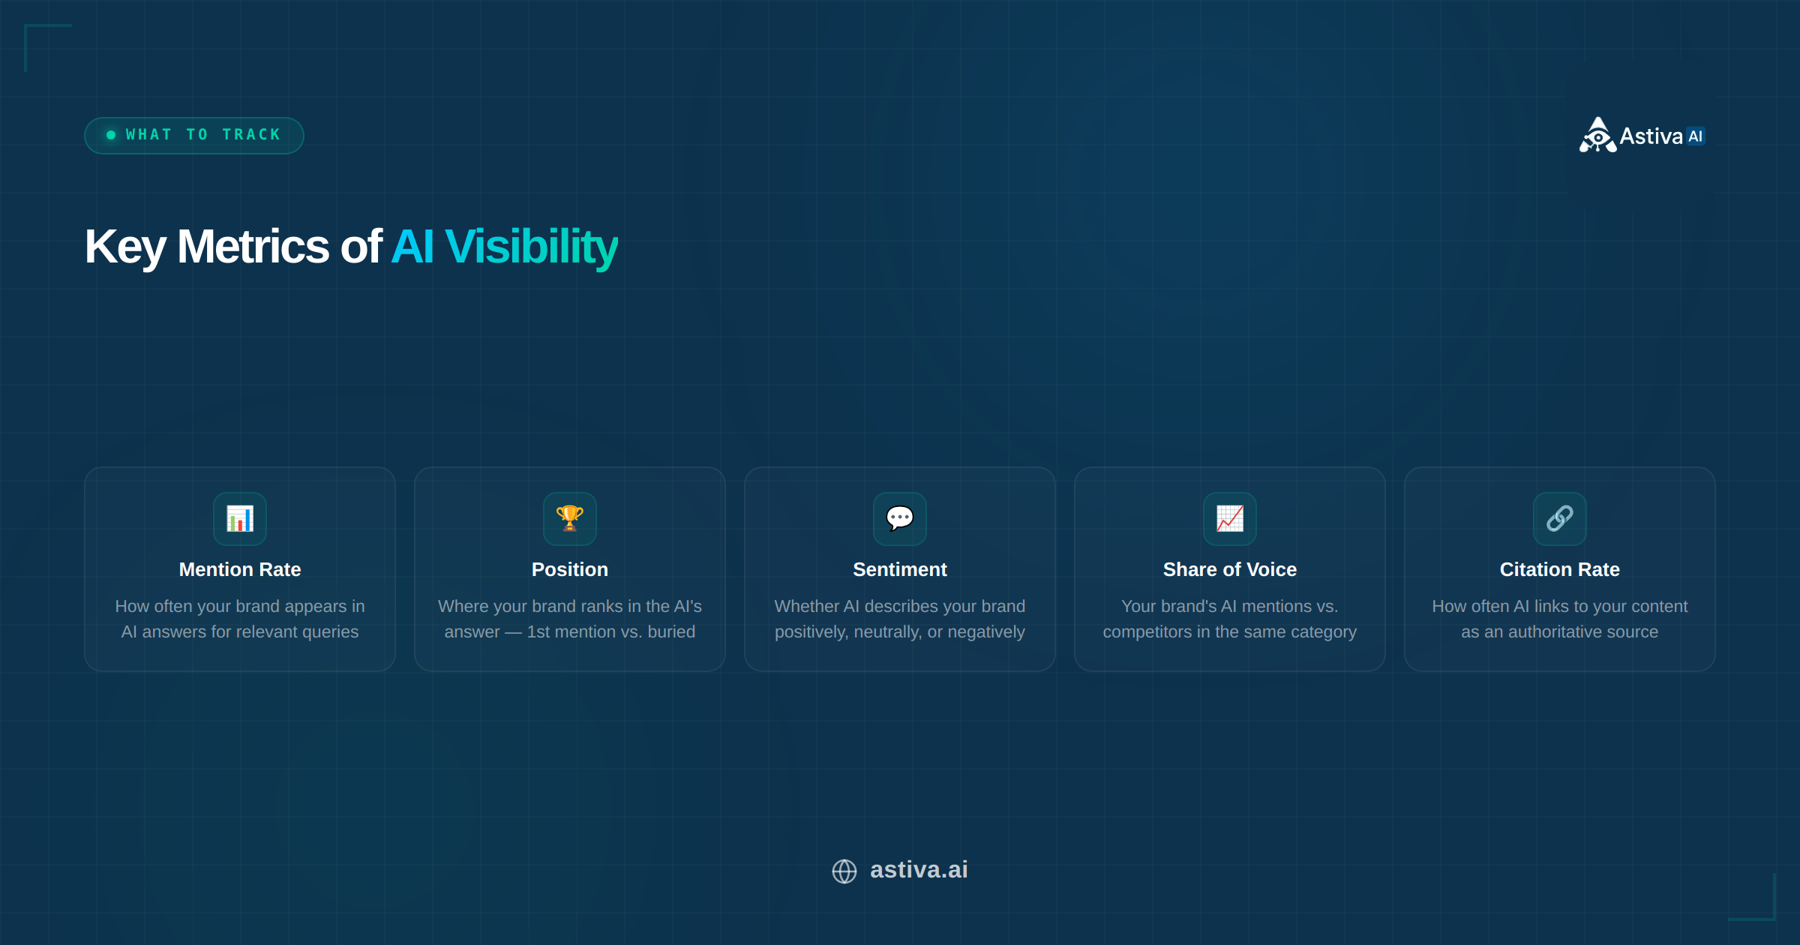This screenshot has height=945, width=1800.
Task: Enable the Sentiment metric card
Action: [x=899, y=570]
